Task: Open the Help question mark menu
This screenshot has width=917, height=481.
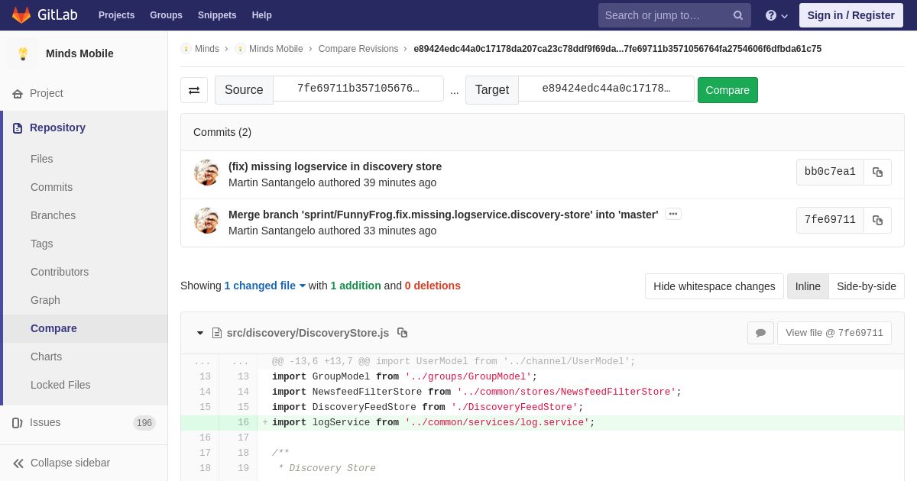Action: click(x=776, y=15)
